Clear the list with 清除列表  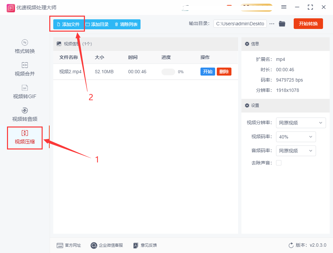pos(126,24)
